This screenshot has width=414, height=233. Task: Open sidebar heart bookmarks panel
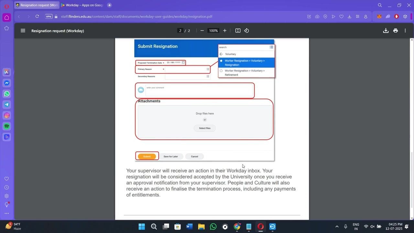[6, 179]
